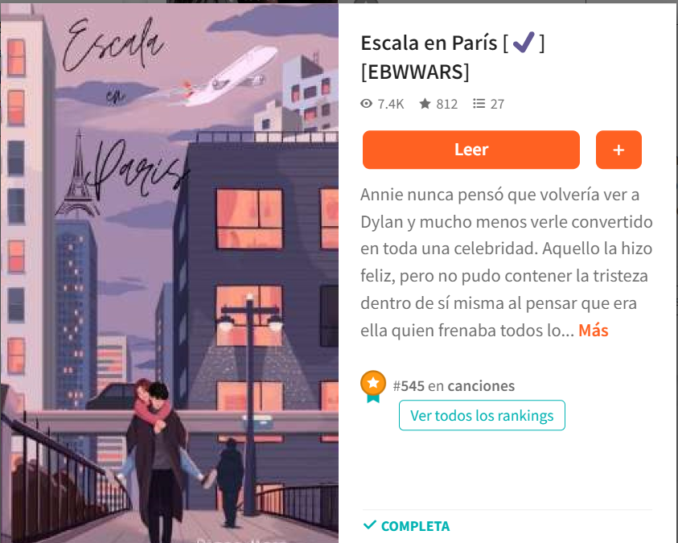Click the EBWWARS tag in title
Screen dimensions: 678x543
[415, 72]
